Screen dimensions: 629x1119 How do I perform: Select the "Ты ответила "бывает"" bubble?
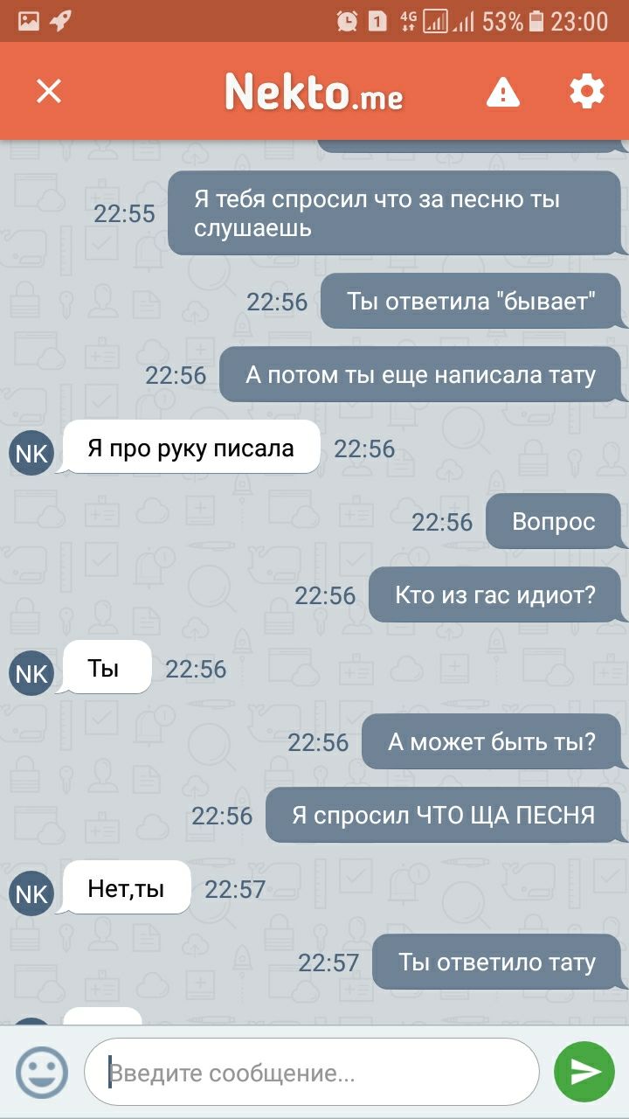(471, 302)
